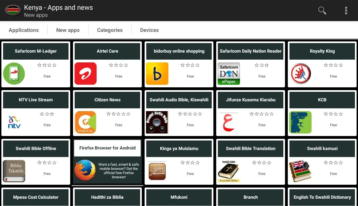
Task: Click Free label under KCB
Action: click(x=333, y=125)
